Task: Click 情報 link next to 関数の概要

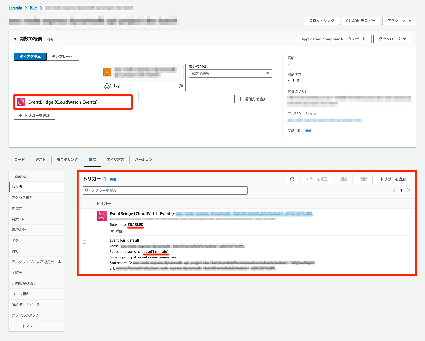Action: 50,39
